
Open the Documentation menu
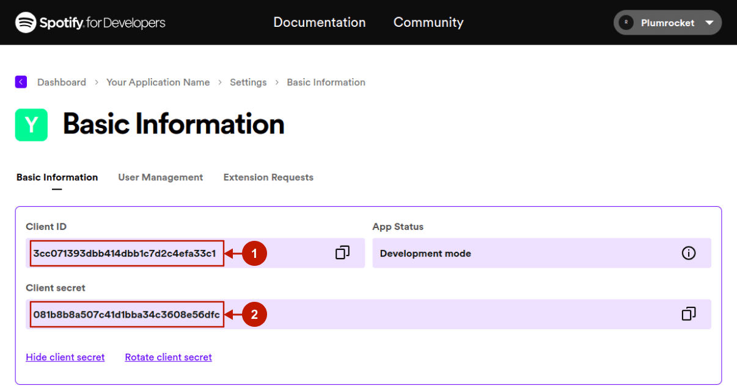319,23
